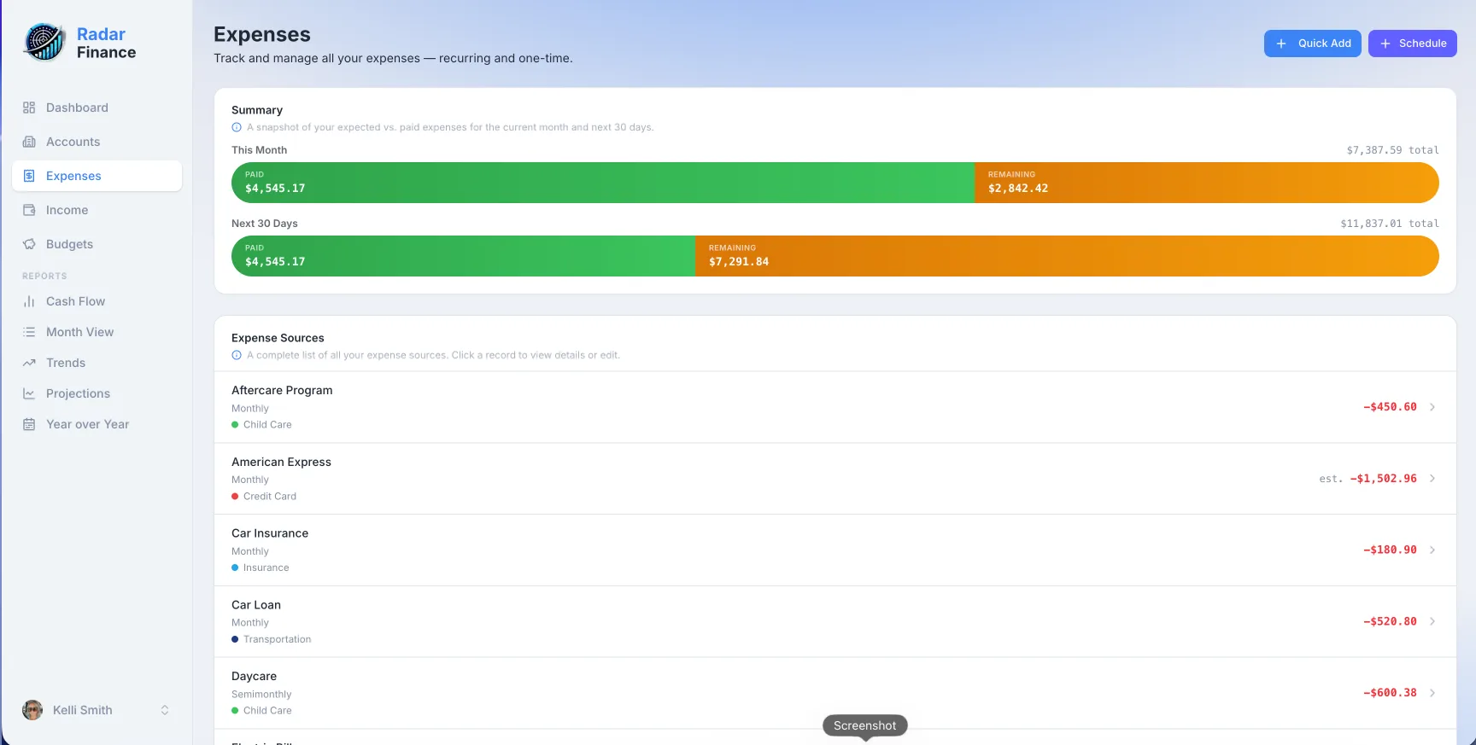Click the -$180.90 amount
Screen dimensions: 1476x745
(x=1390, y=550)
